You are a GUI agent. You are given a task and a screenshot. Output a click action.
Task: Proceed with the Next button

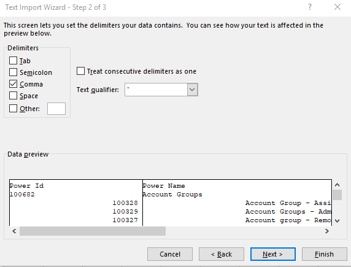[273, 254]
